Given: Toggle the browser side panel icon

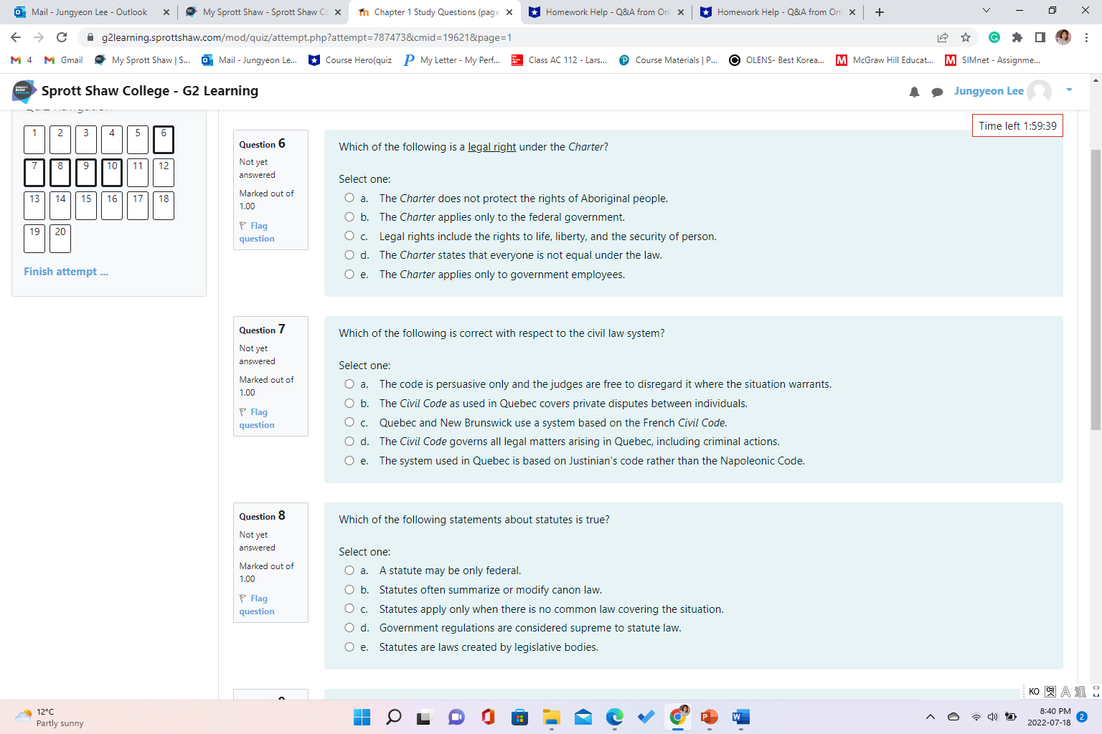Looking at the screenshot, I should pyautogui.click(x=1040, y=37).
